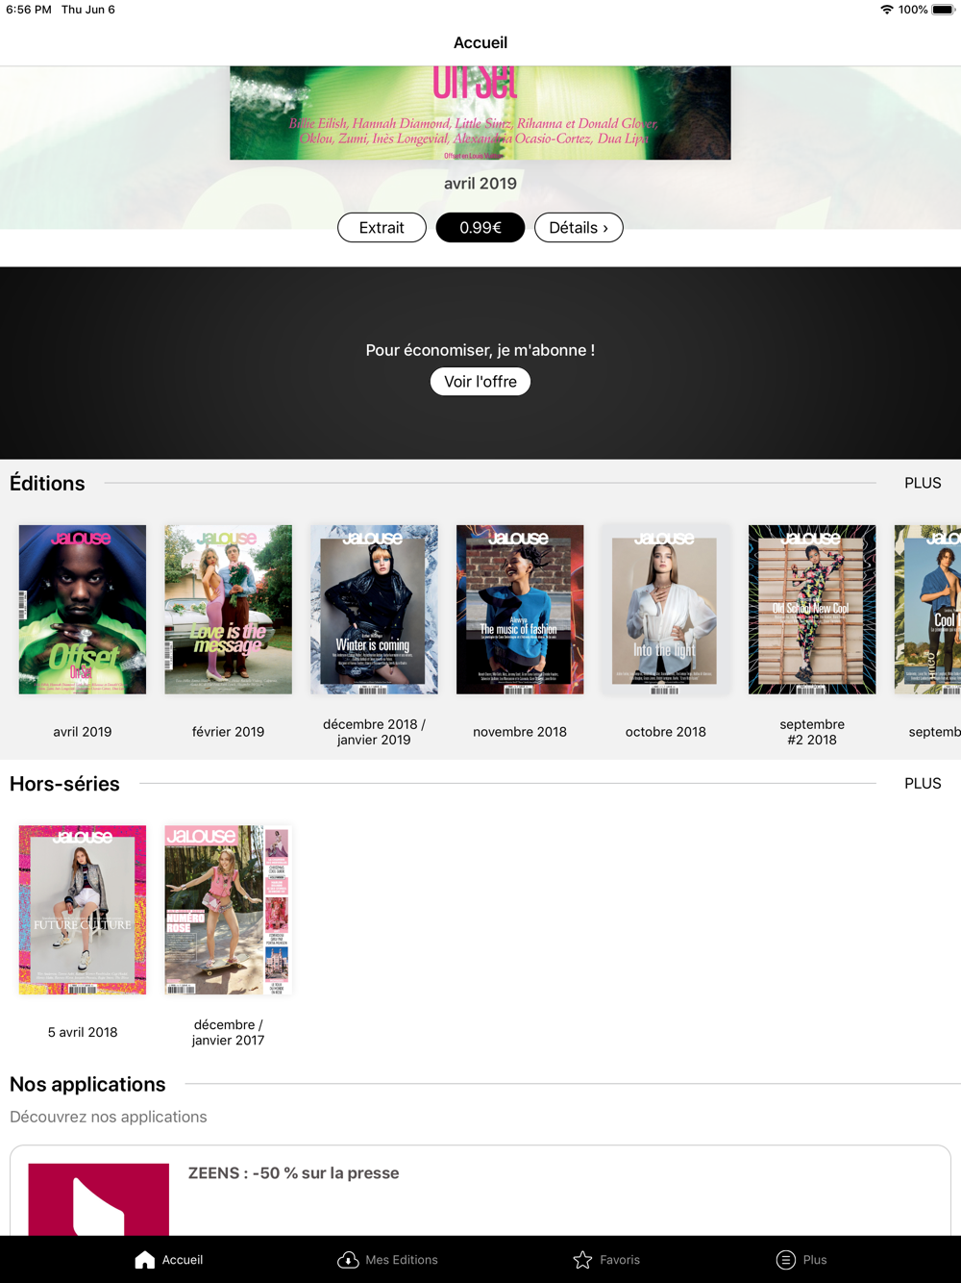The width and height of the screenshot is (961, 1283).
Task: Open septembre #2 2018 cover thumbnail
Action: (812, 610)
